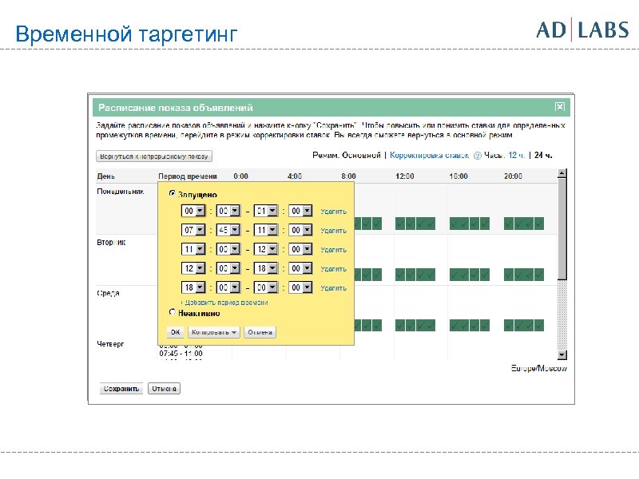This screenshot has height=479, width=639.
Task: Open the Копировать dropdown button
Action: pos(214,332)
